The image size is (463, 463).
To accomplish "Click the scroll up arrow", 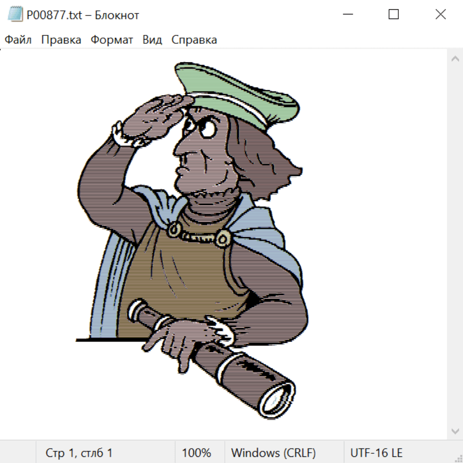I will point(455,59).
